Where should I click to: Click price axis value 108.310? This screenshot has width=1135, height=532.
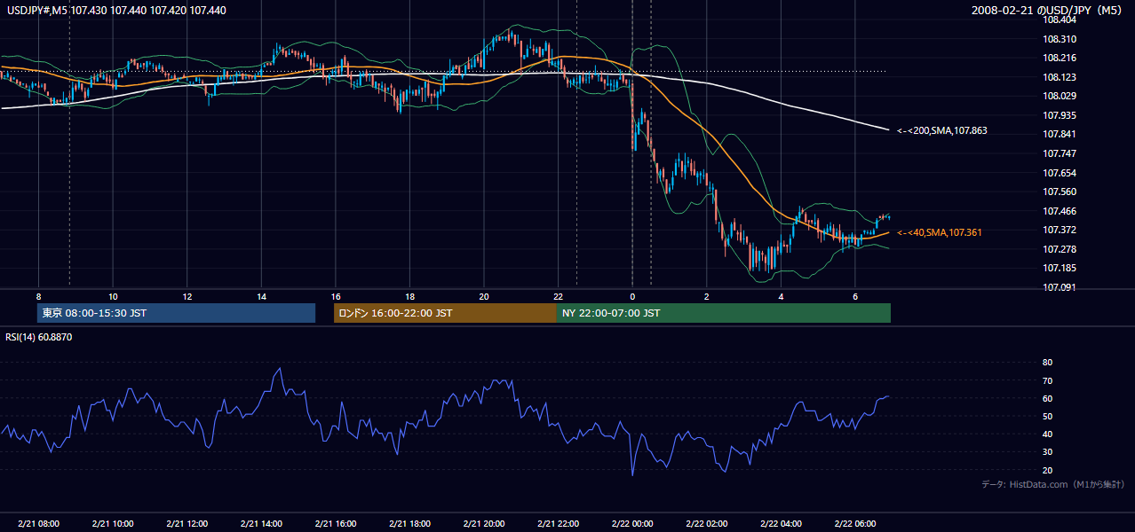pos(1060,39)
